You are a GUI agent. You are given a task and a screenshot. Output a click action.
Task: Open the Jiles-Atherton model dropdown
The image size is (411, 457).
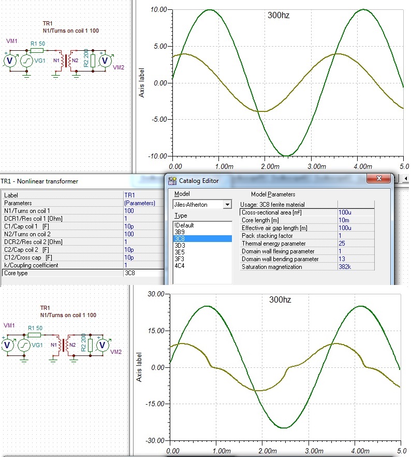227,205
